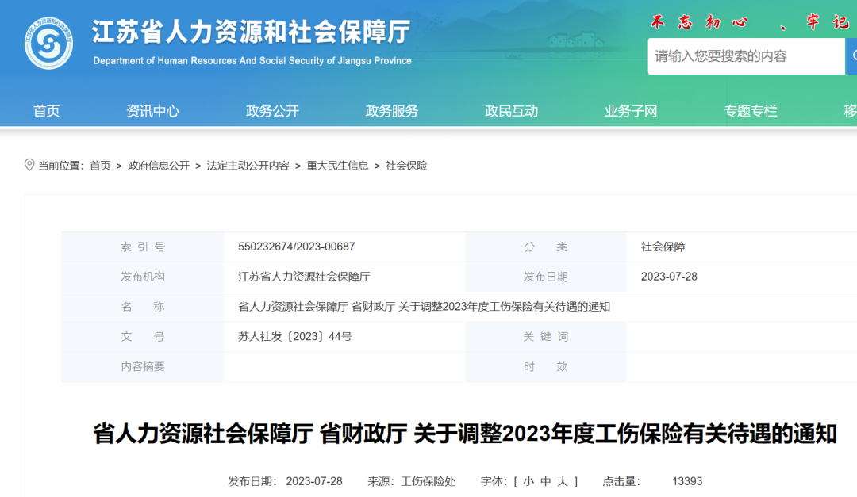Screen dimensions: 857x497
Task: Open the 专题专栏 menu
Action: pyautogui.click(x=749, y=111)
